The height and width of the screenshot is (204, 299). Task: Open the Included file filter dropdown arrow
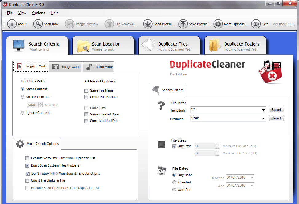[x=263, y=110]
